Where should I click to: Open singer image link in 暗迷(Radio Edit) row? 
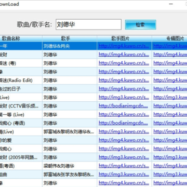pyautogui.click(x=124, y=81)
